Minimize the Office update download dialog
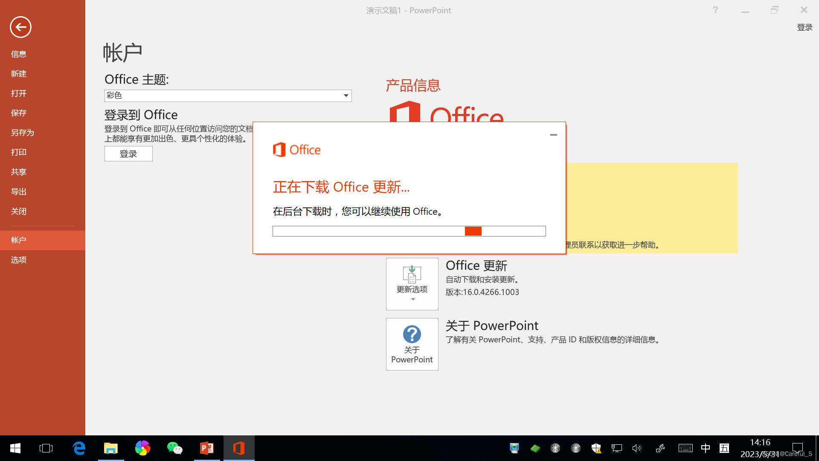 click(x=554, y=135)
